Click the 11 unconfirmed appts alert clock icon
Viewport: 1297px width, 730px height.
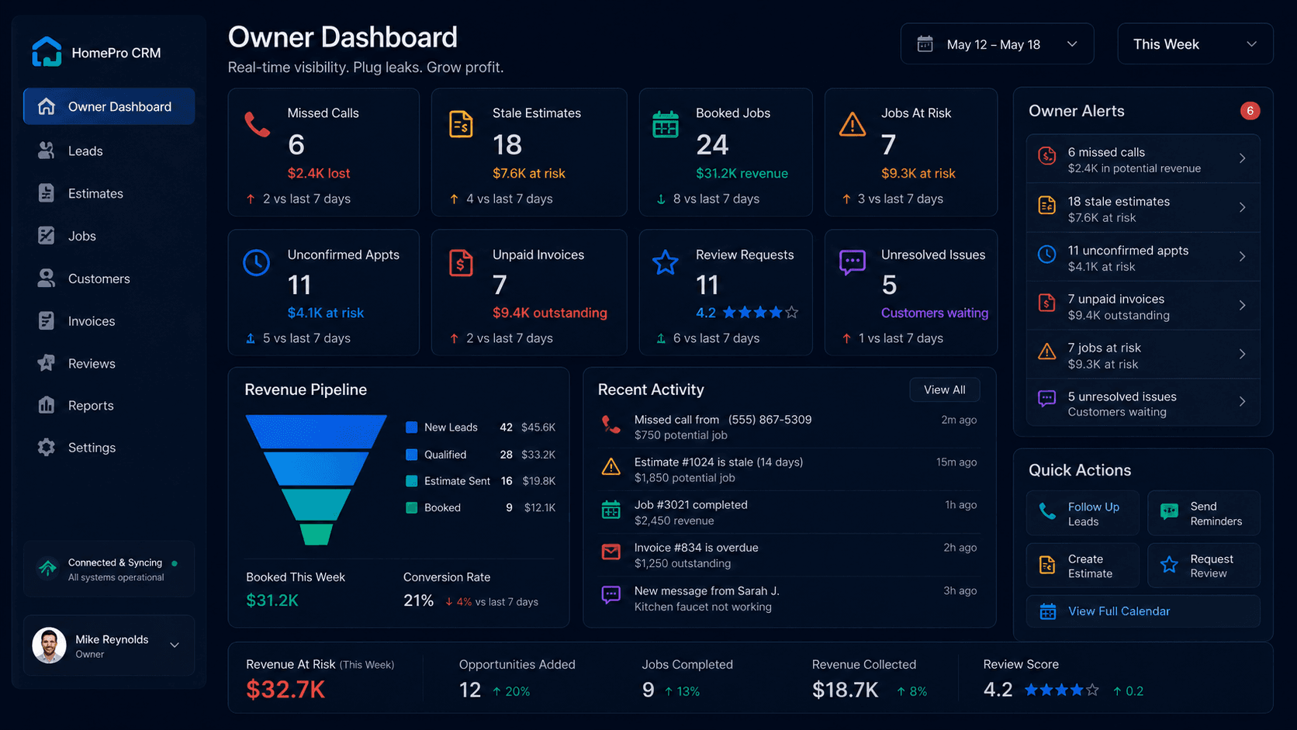(1047, 254)
